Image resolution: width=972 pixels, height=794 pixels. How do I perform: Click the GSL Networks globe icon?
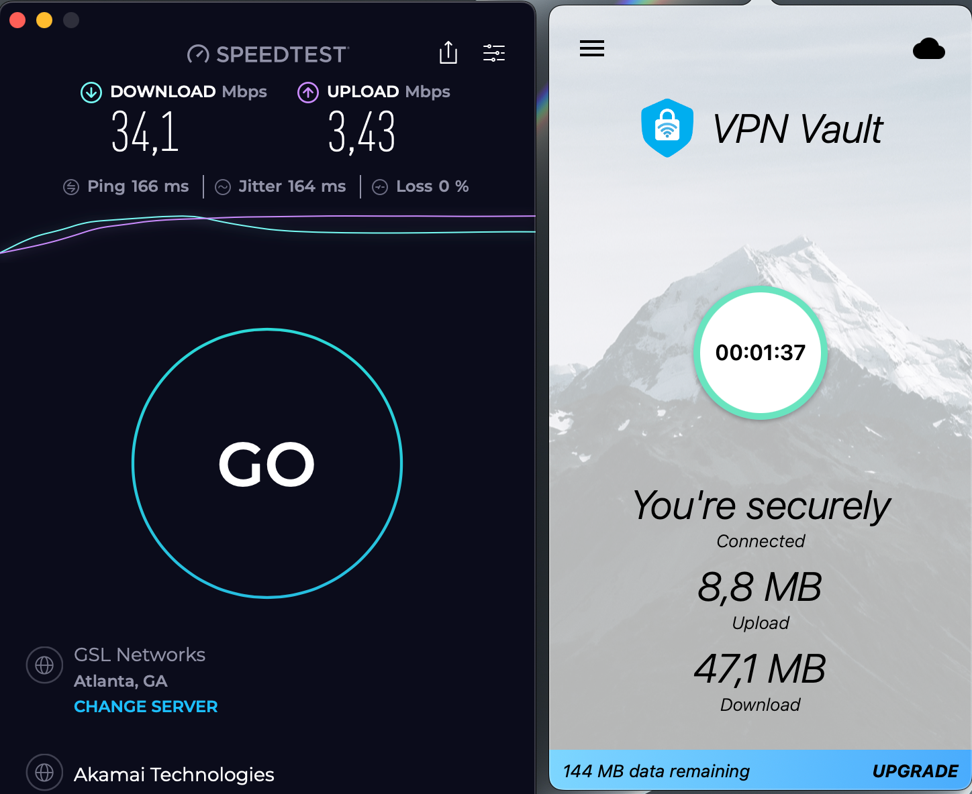point(44,665)
